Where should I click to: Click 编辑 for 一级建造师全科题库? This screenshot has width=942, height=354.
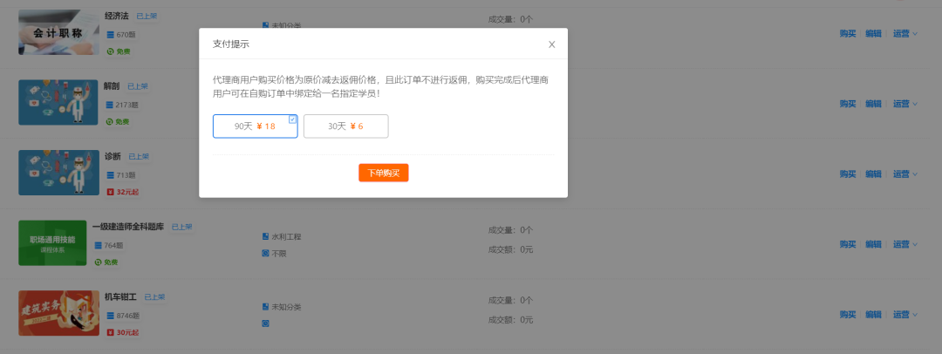tap(873, 245)
